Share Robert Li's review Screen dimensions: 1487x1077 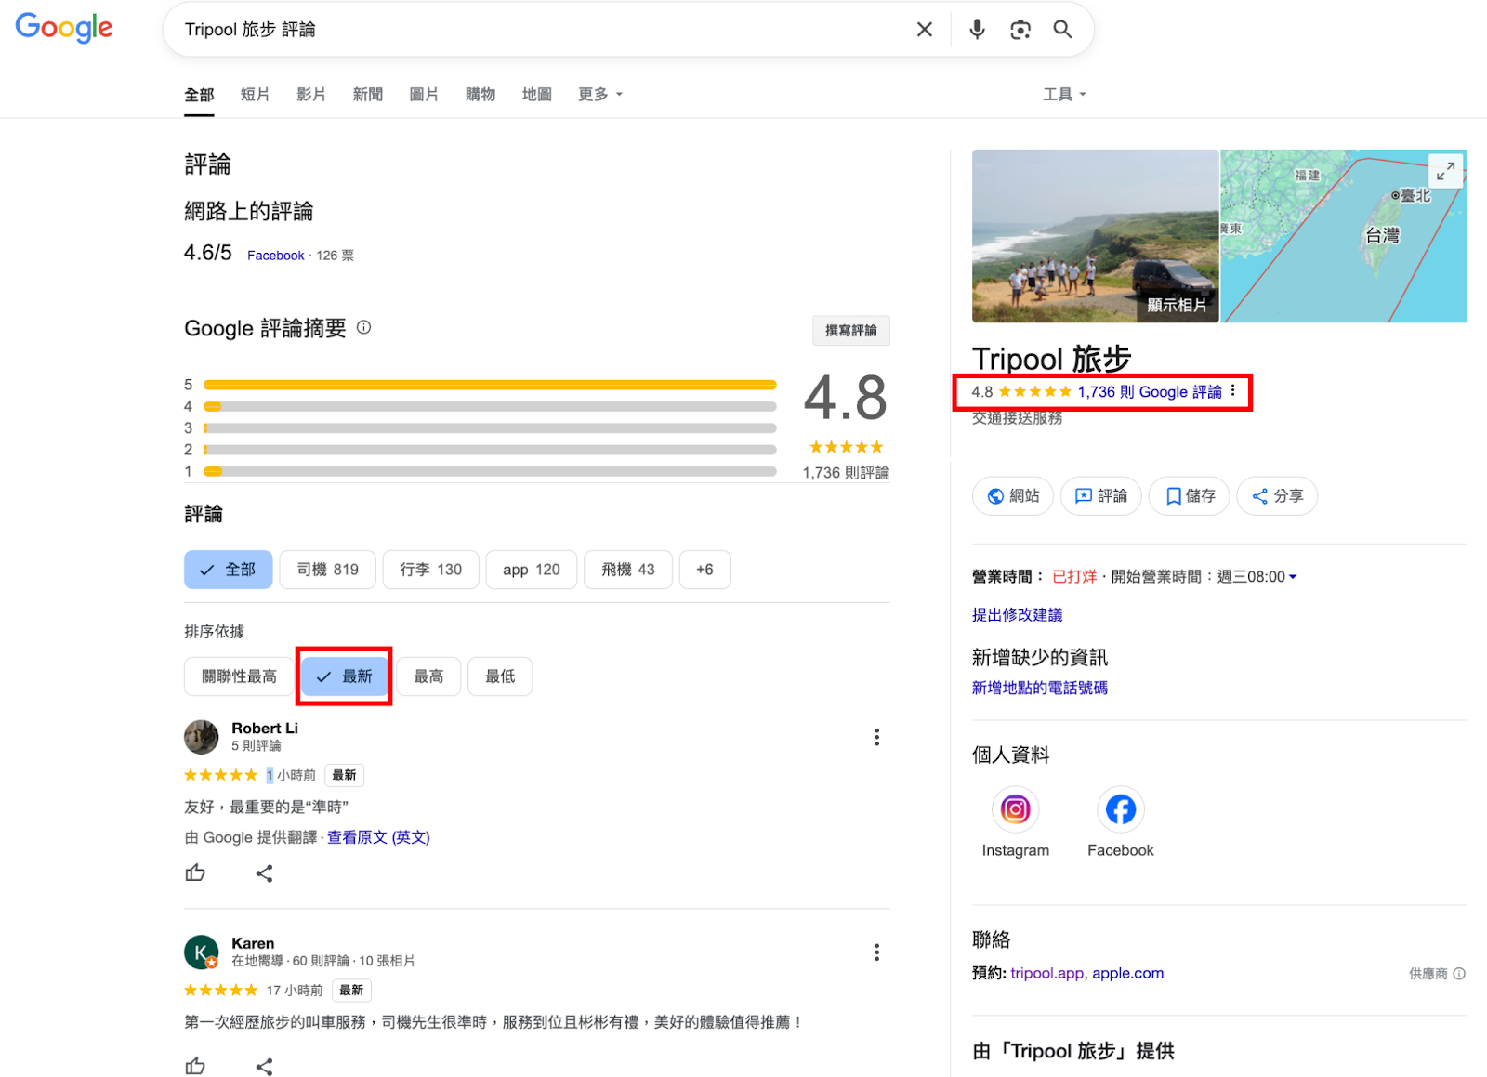coord(264,873)
